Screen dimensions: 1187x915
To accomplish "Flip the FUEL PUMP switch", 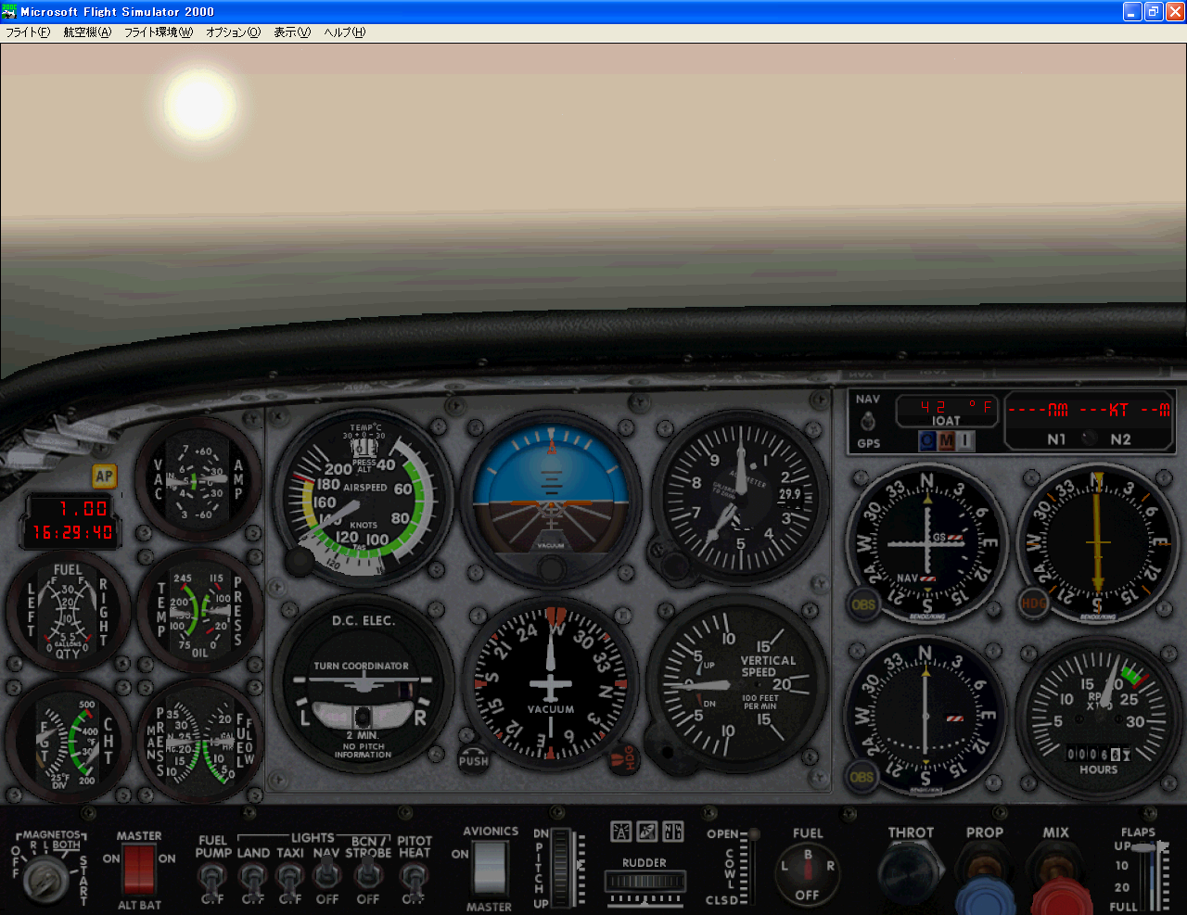I will pyautogui.click(x=212, y=879).
